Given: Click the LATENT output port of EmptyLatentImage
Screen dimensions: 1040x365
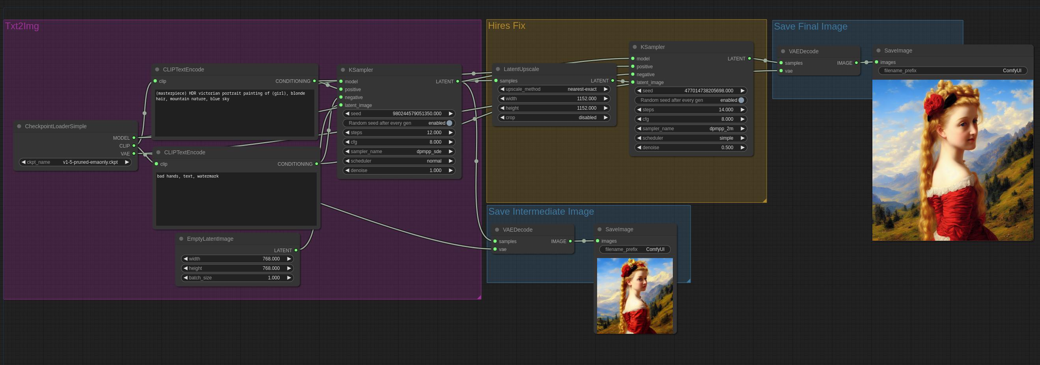Looking at the screenshot, I should coord(296,250).
